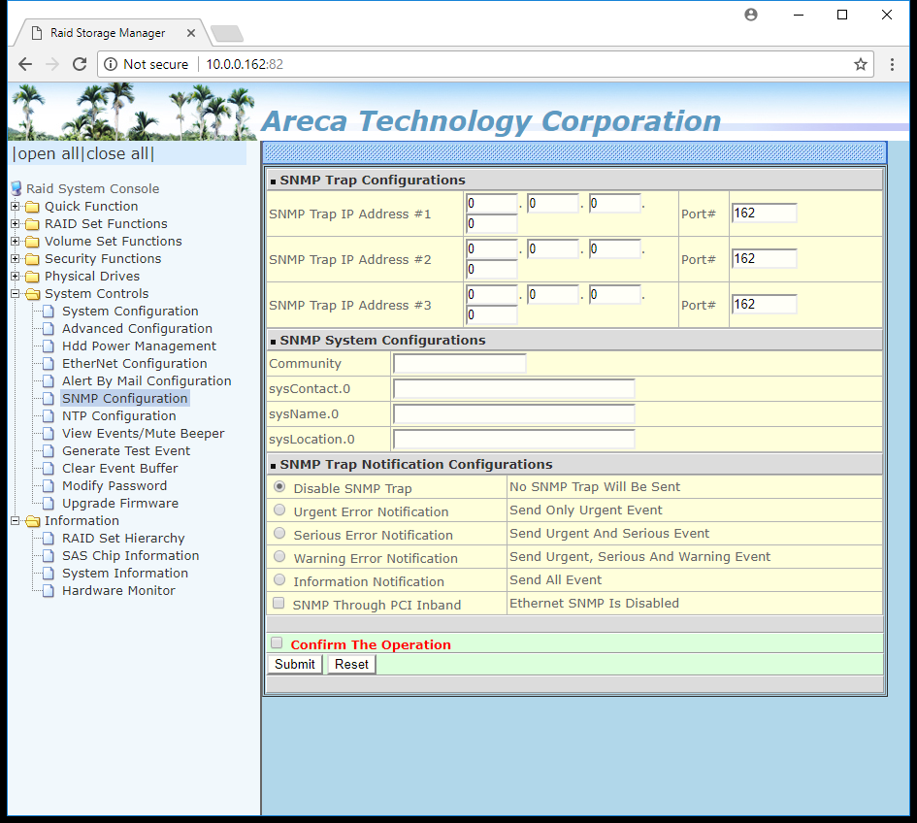Image resolution: width=917 pixels, height=823 pixels.
Task: Click the browser address bar URL
Action: tap(245, 64)
